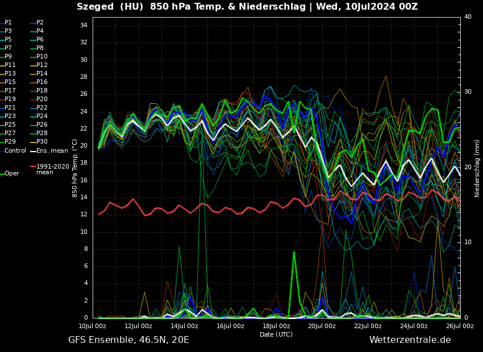
Task: Select the 20Jul 00z date tick
Action: (322, 326)
